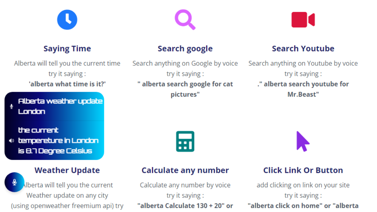Click the 'search google for cat pictures' example
The image size is (377, 212).
(185, 89)
